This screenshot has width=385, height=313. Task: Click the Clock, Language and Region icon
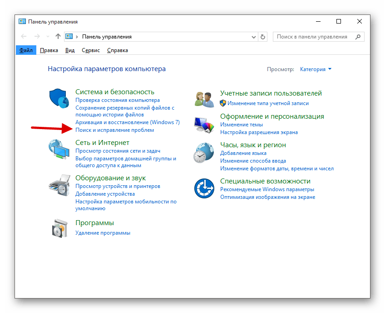[204, 152]
